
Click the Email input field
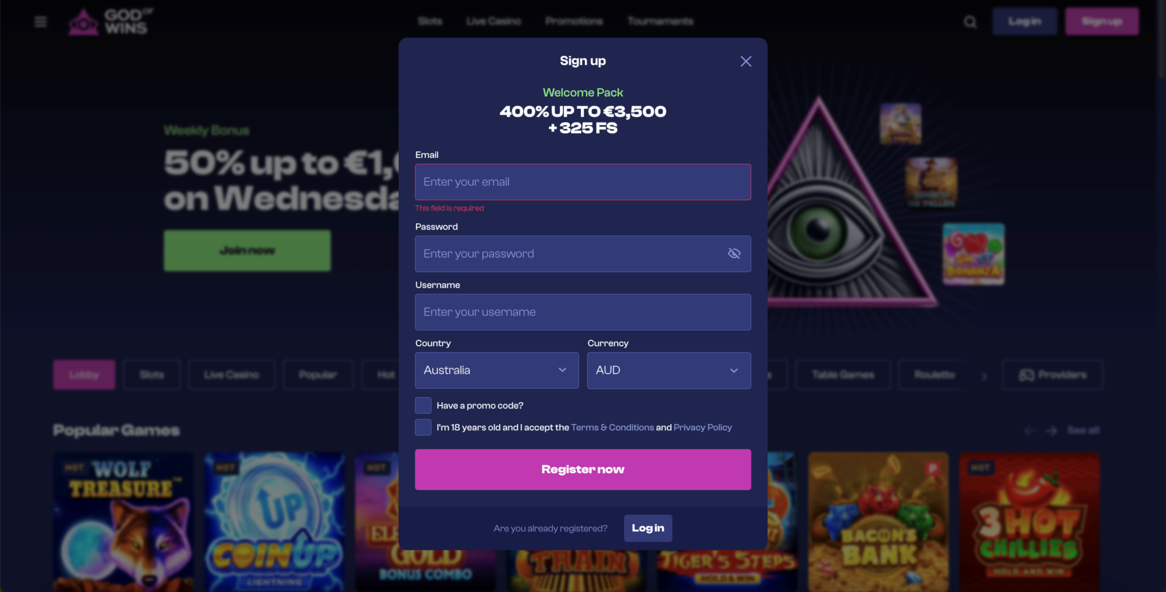583,182
